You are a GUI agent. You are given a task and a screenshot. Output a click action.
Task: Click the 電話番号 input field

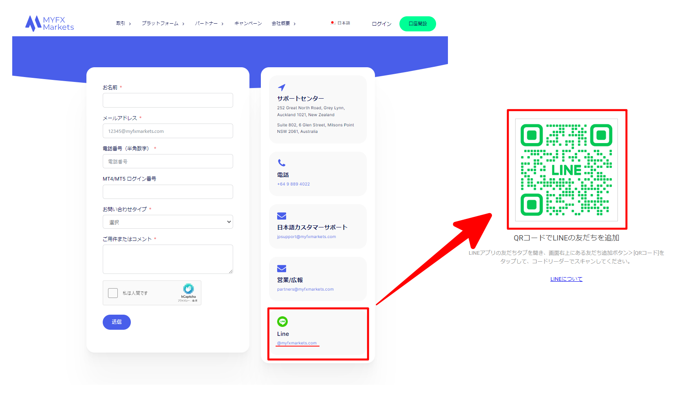pos(168,161)
